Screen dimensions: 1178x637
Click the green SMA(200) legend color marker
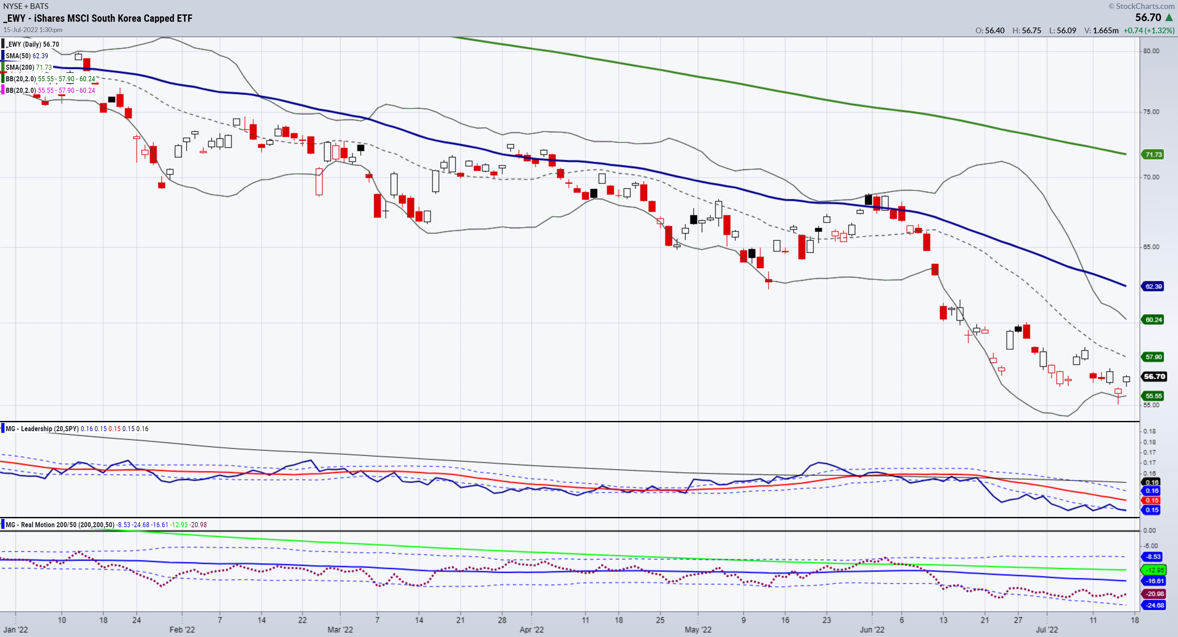tap(3, 67)
